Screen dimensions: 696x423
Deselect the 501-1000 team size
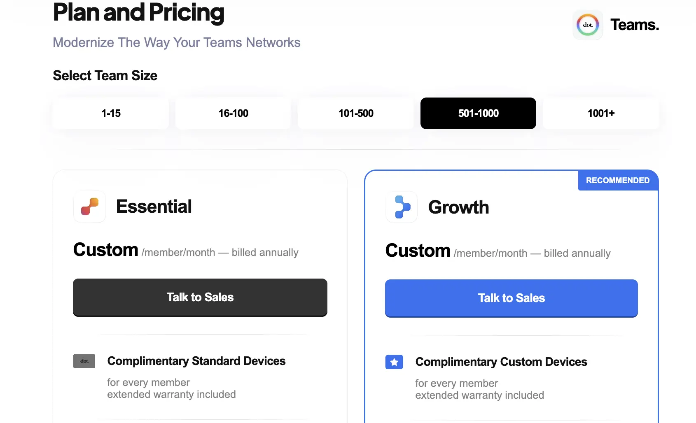[478, 113]
